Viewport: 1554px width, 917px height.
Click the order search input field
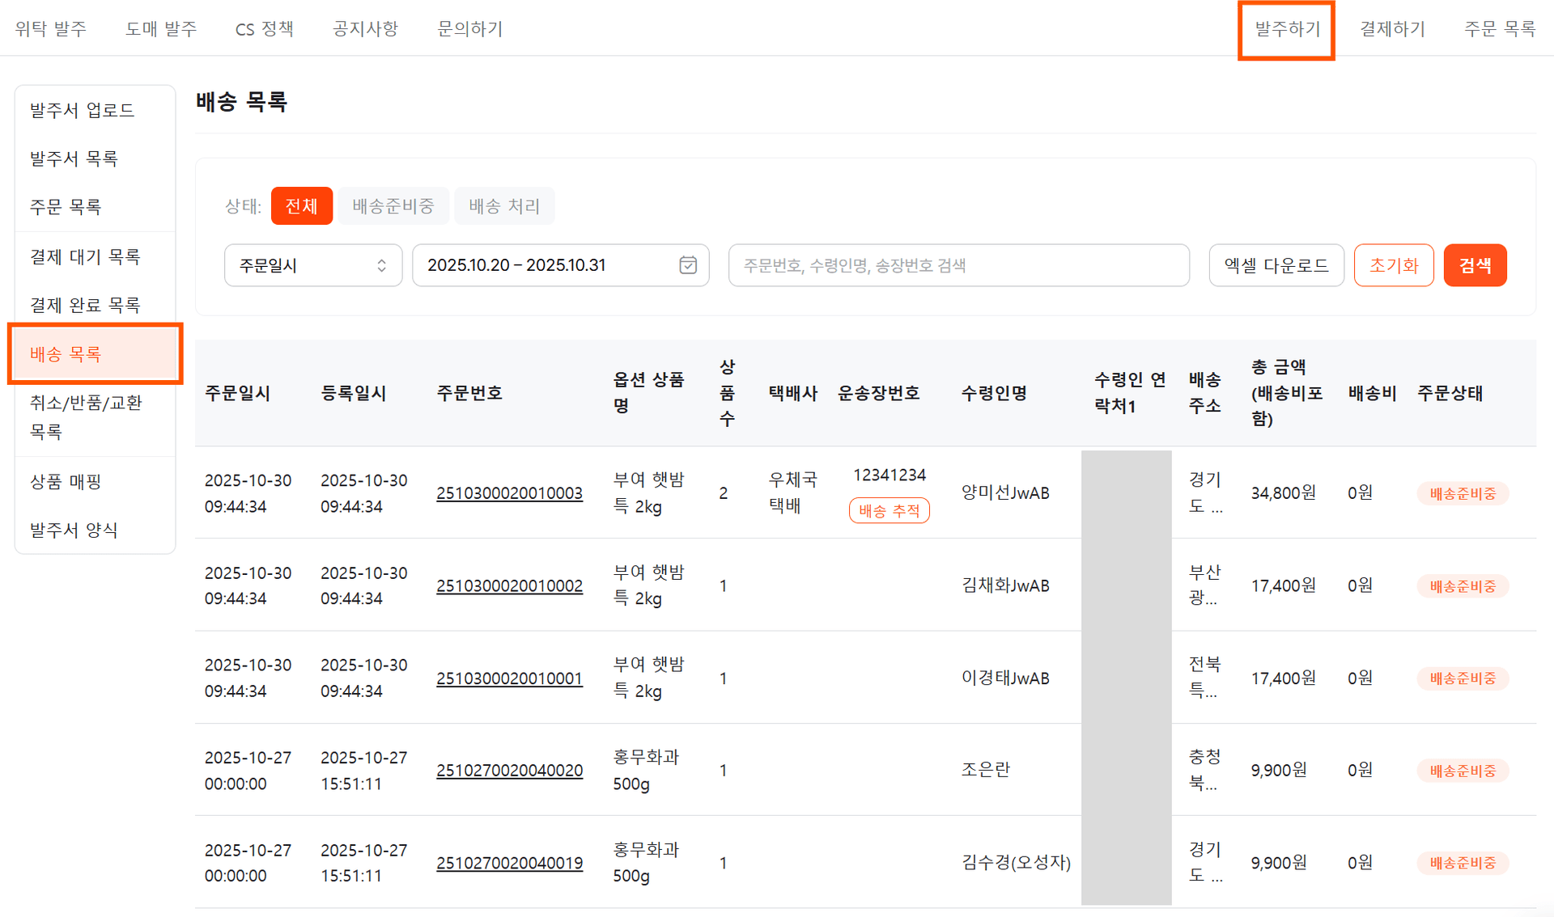[x=958, y=264]
